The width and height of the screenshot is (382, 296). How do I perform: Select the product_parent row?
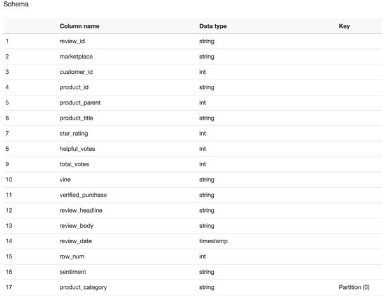[x=192, y=102]
